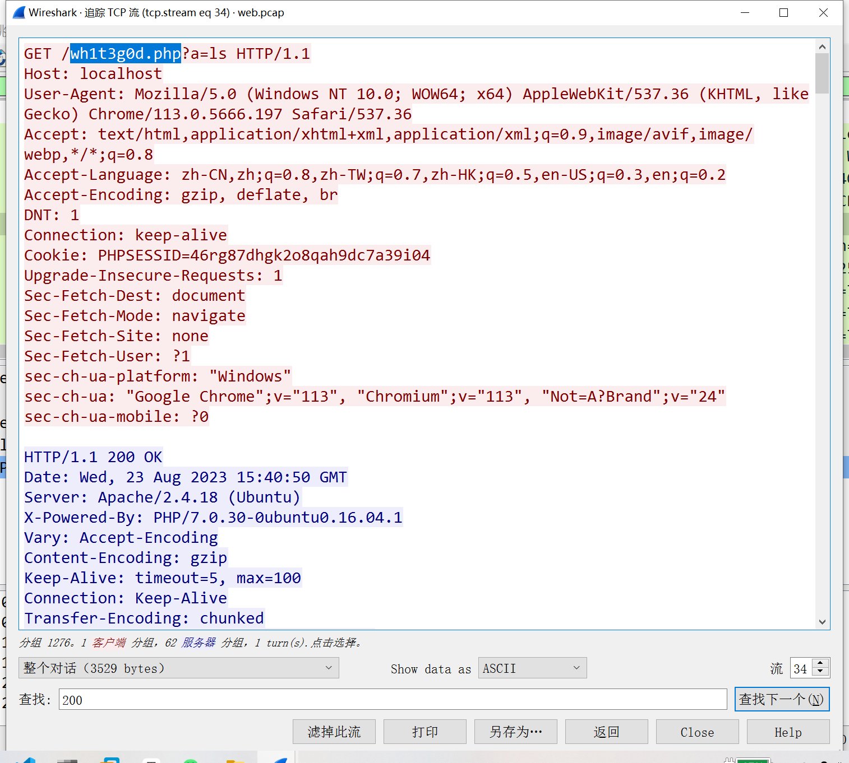Click the Sec-Fetch-User: ?1 line

[107, 356]
